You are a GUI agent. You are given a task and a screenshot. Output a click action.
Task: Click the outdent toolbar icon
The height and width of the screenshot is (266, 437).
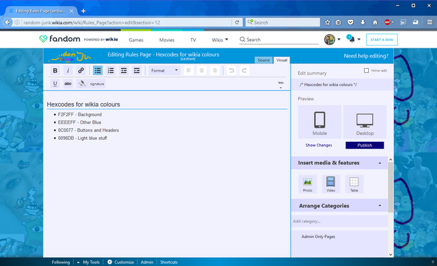[124, 70]
